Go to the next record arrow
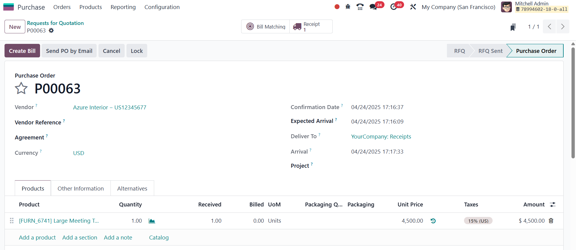Viewport: 576px width, 250px height. [x=562, y=26]
